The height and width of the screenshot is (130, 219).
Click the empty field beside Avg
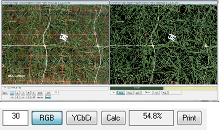175,93
